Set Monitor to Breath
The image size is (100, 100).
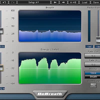(92, 77)
